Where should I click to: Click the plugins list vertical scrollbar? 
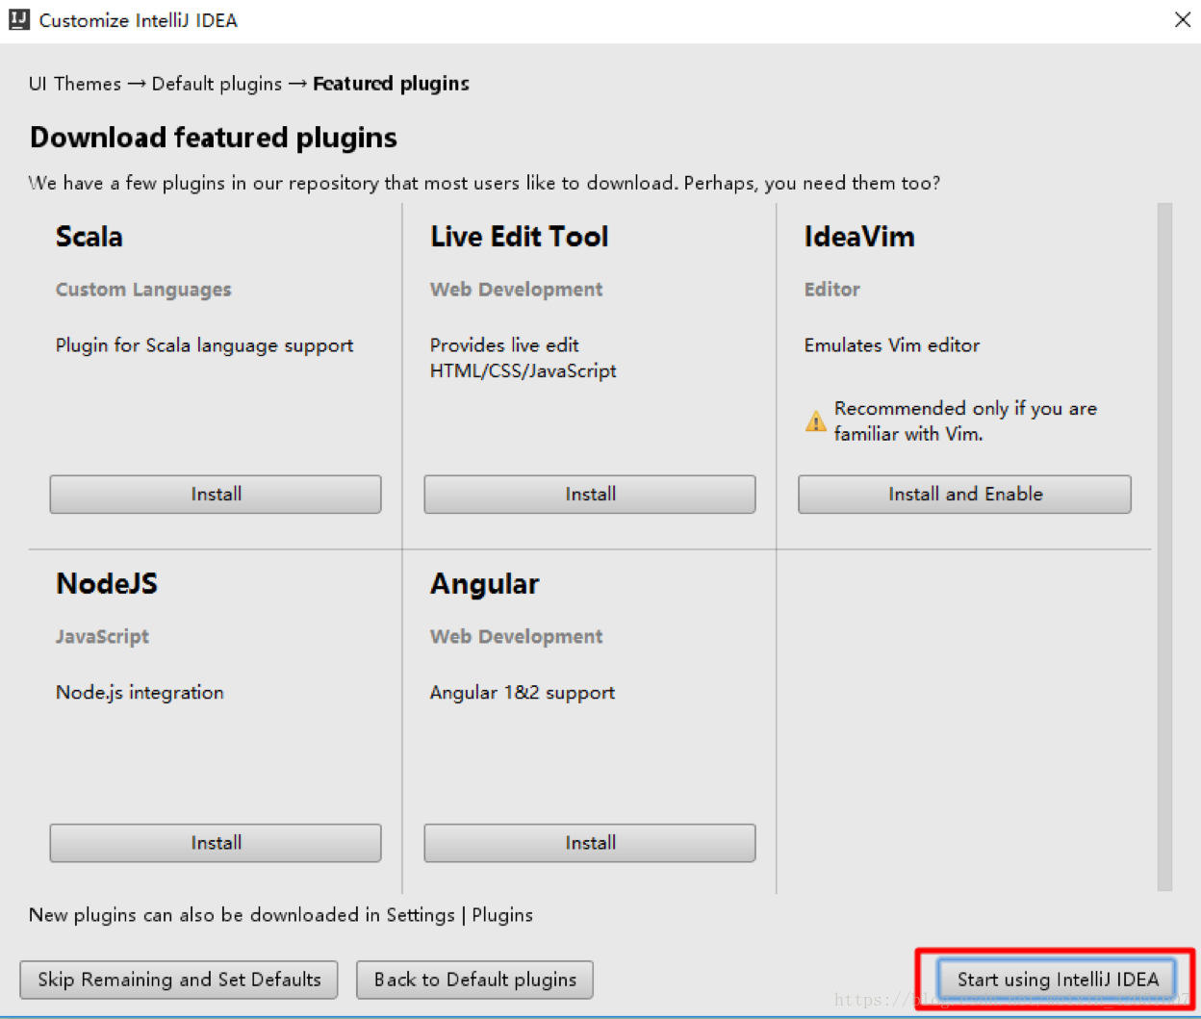1164,547
